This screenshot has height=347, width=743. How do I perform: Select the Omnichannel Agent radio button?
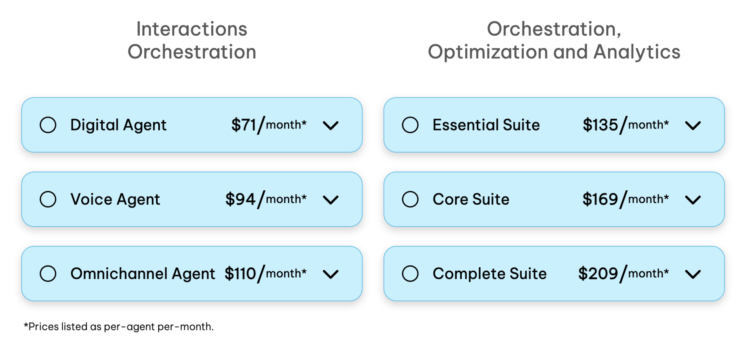[x=48, y=273]
